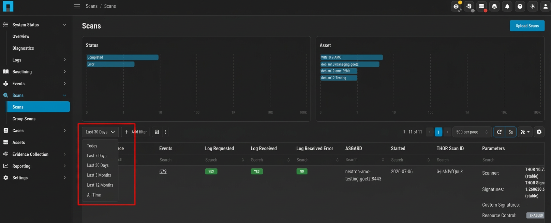Expand the Events menu chevron

click(x=65, y=84)
